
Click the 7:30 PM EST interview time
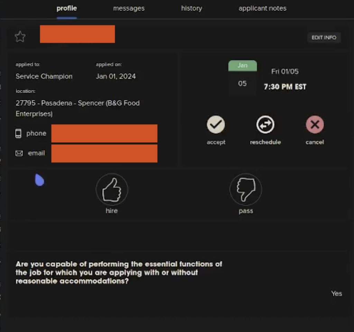[285, 87]
